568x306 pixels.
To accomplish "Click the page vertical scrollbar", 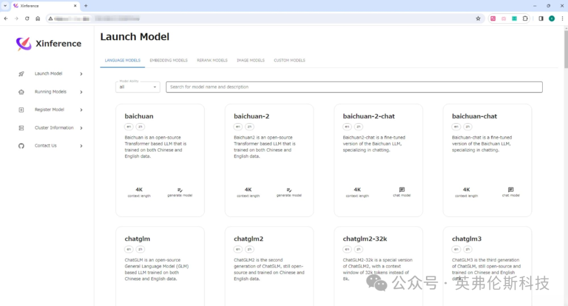I will coord(566,50).
